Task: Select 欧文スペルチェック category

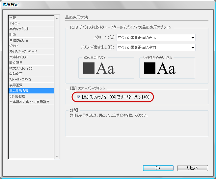Action: 31,68
